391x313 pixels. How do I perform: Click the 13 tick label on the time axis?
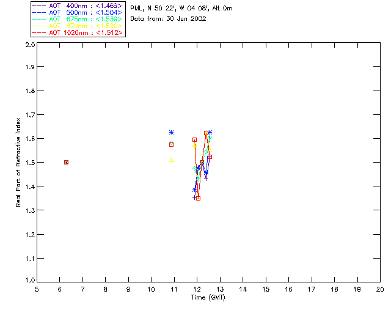coord(220,289)
